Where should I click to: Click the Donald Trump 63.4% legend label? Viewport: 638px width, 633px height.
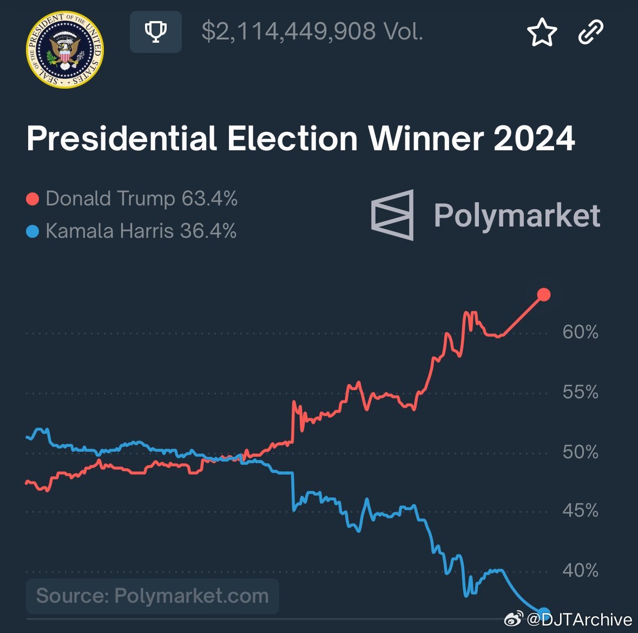[142, 199]
